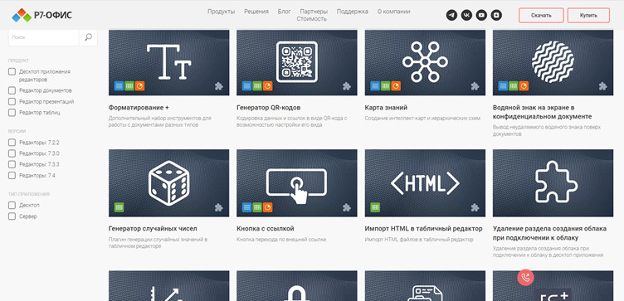Open the Поддержка menu
The width and height of the screenshot is (624, 301).
[x=352, y=12]
